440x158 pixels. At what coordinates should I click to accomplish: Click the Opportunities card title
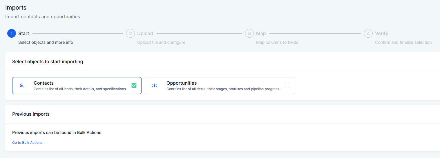pyautogui.click(x=182, y=83)
